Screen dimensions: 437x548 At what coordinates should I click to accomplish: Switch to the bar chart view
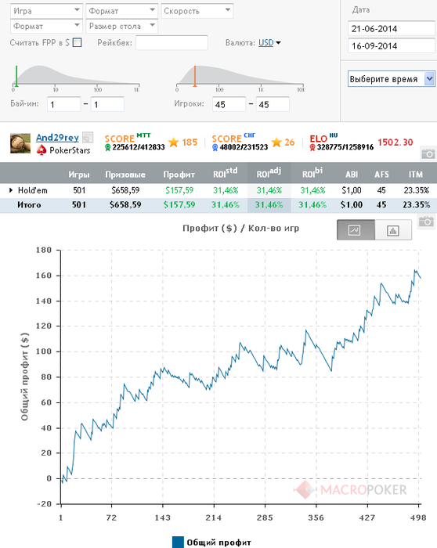pos(393,230)
